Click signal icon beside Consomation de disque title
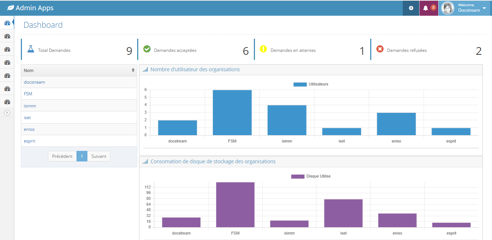The width and height of the screenshot is (492, 240). click(x=145, y=161)
